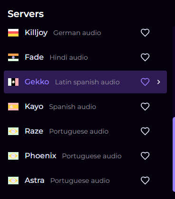Screen dimensions: 175x199
Task: Click the Spain flag icon beside Kayo
Action: point(13,107)
